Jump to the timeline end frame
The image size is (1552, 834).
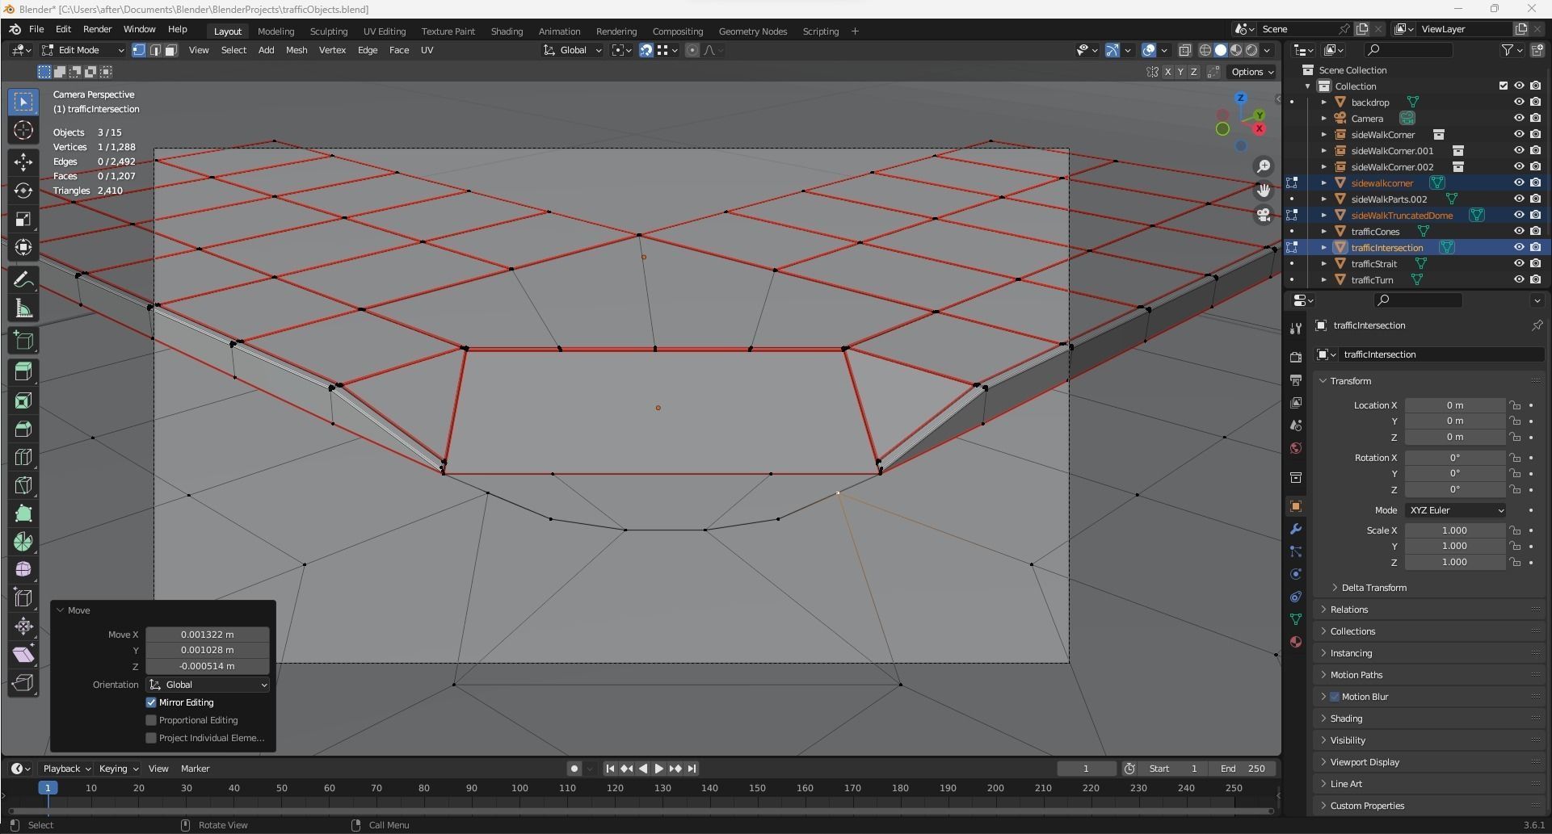click(692, 769)
